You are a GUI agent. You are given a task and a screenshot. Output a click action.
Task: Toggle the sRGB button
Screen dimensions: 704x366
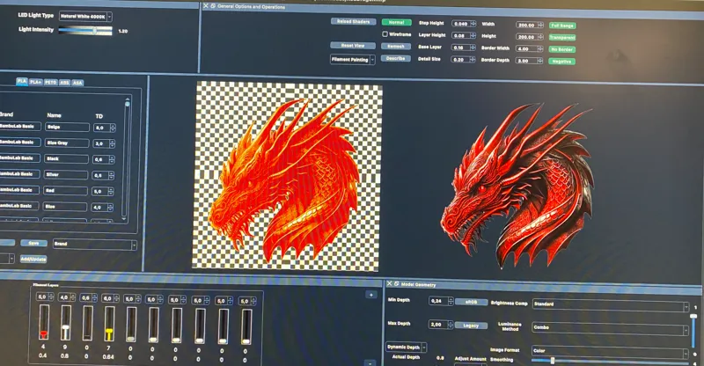click(x=472, y=303)
